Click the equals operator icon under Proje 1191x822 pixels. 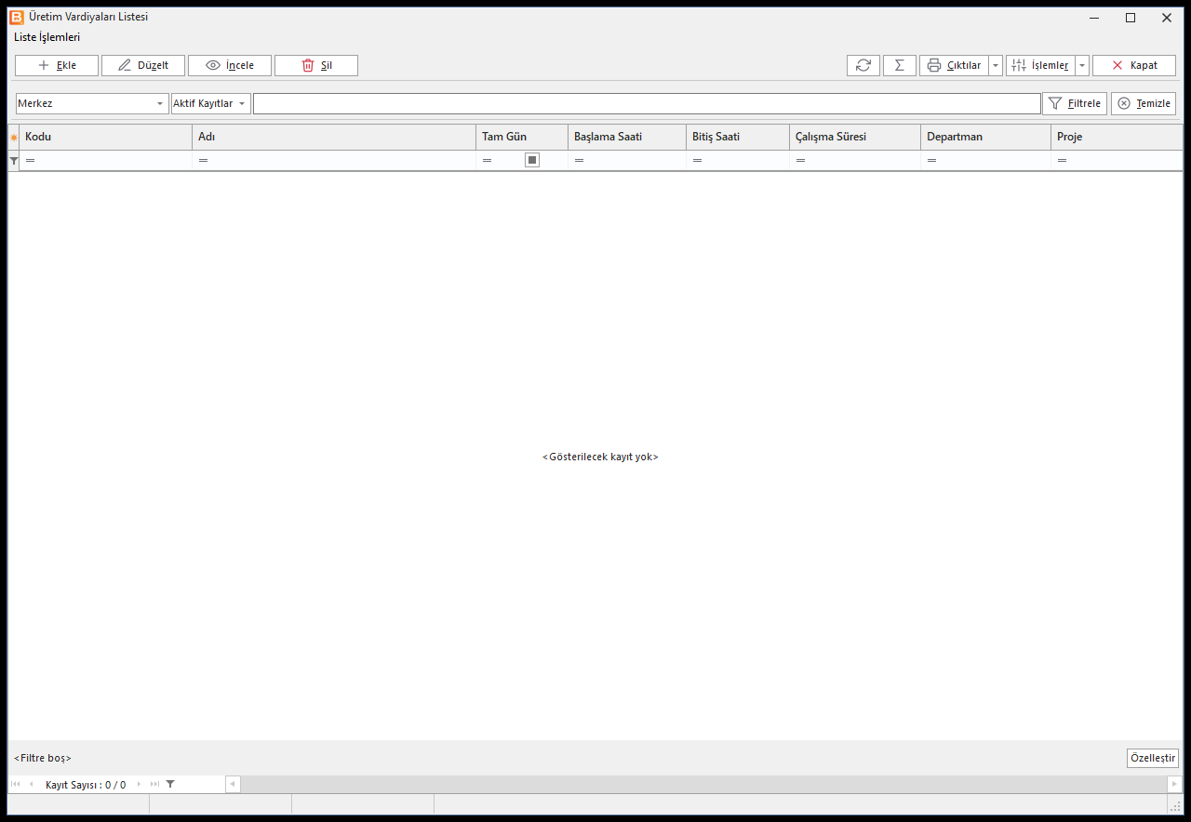click(x=1062, y=161)
